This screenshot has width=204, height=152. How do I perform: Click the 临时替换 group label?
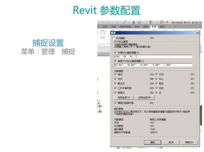click(119, 109)
